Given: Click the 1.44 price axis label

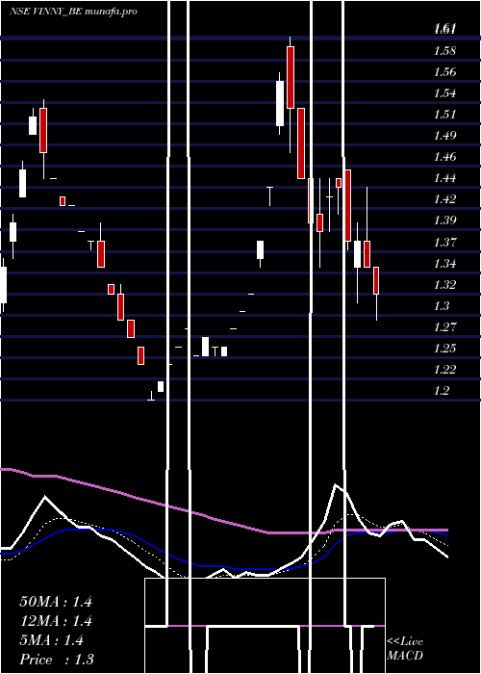Looking at the screenshot, I should tap(444, 178).
